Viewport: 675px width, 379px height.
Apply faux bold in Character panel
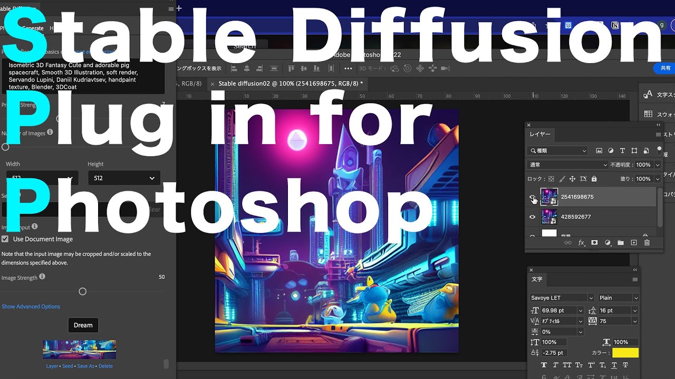(544, 365)
